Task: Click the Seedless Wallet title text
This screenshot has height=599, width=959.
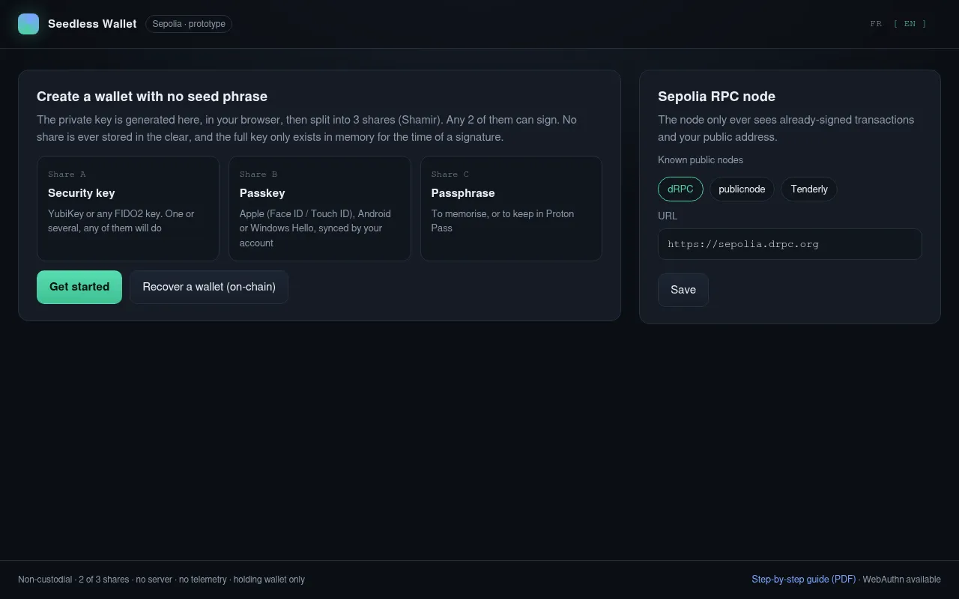Action: point(92,24)
